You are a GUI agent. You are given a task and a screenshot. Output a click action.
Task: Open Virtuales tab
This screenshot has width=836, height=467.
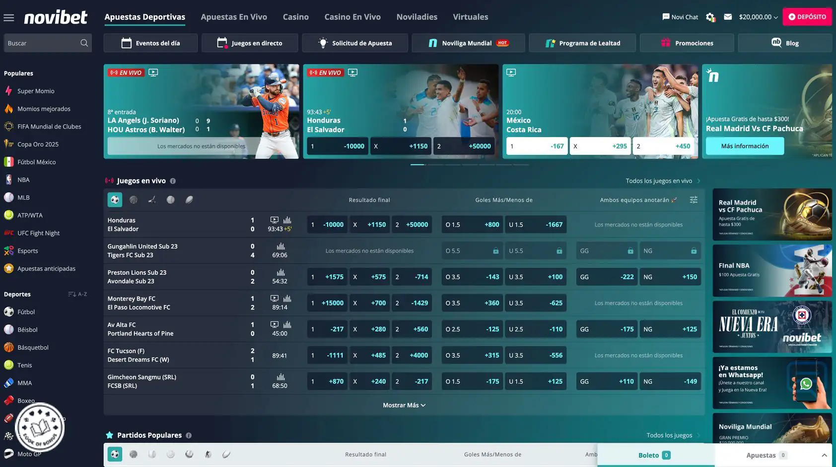(471, 17)
